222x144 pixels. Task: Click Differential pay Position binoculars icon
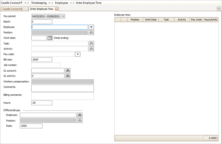click(x=80, y=120)
